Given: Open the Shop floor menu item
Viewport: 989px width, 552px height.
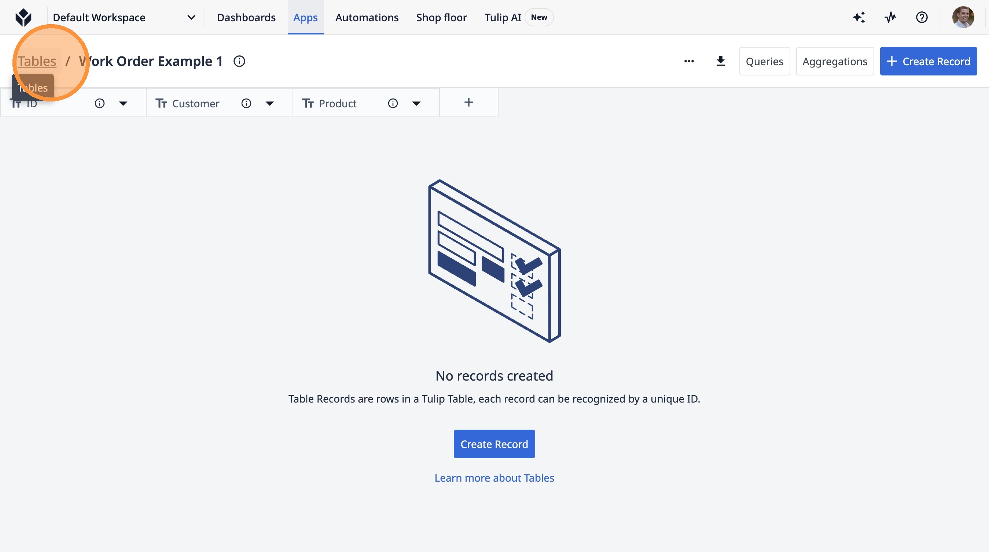Looking at the screenshot, I should click(441, 18).
